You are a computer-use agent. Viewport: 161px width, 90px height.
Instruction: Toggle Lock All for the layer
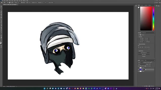[x=146, y=66]
